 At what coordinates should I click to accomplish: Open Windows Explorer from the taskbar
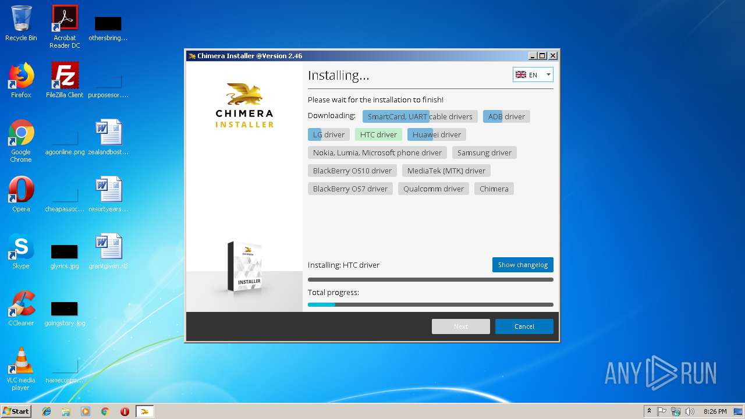click(66, 411)
